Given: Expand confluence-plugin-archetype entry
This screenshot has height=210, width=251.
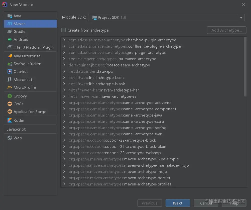Looking at the screenshot, I should pyautogui.click(x=64, y=46).
